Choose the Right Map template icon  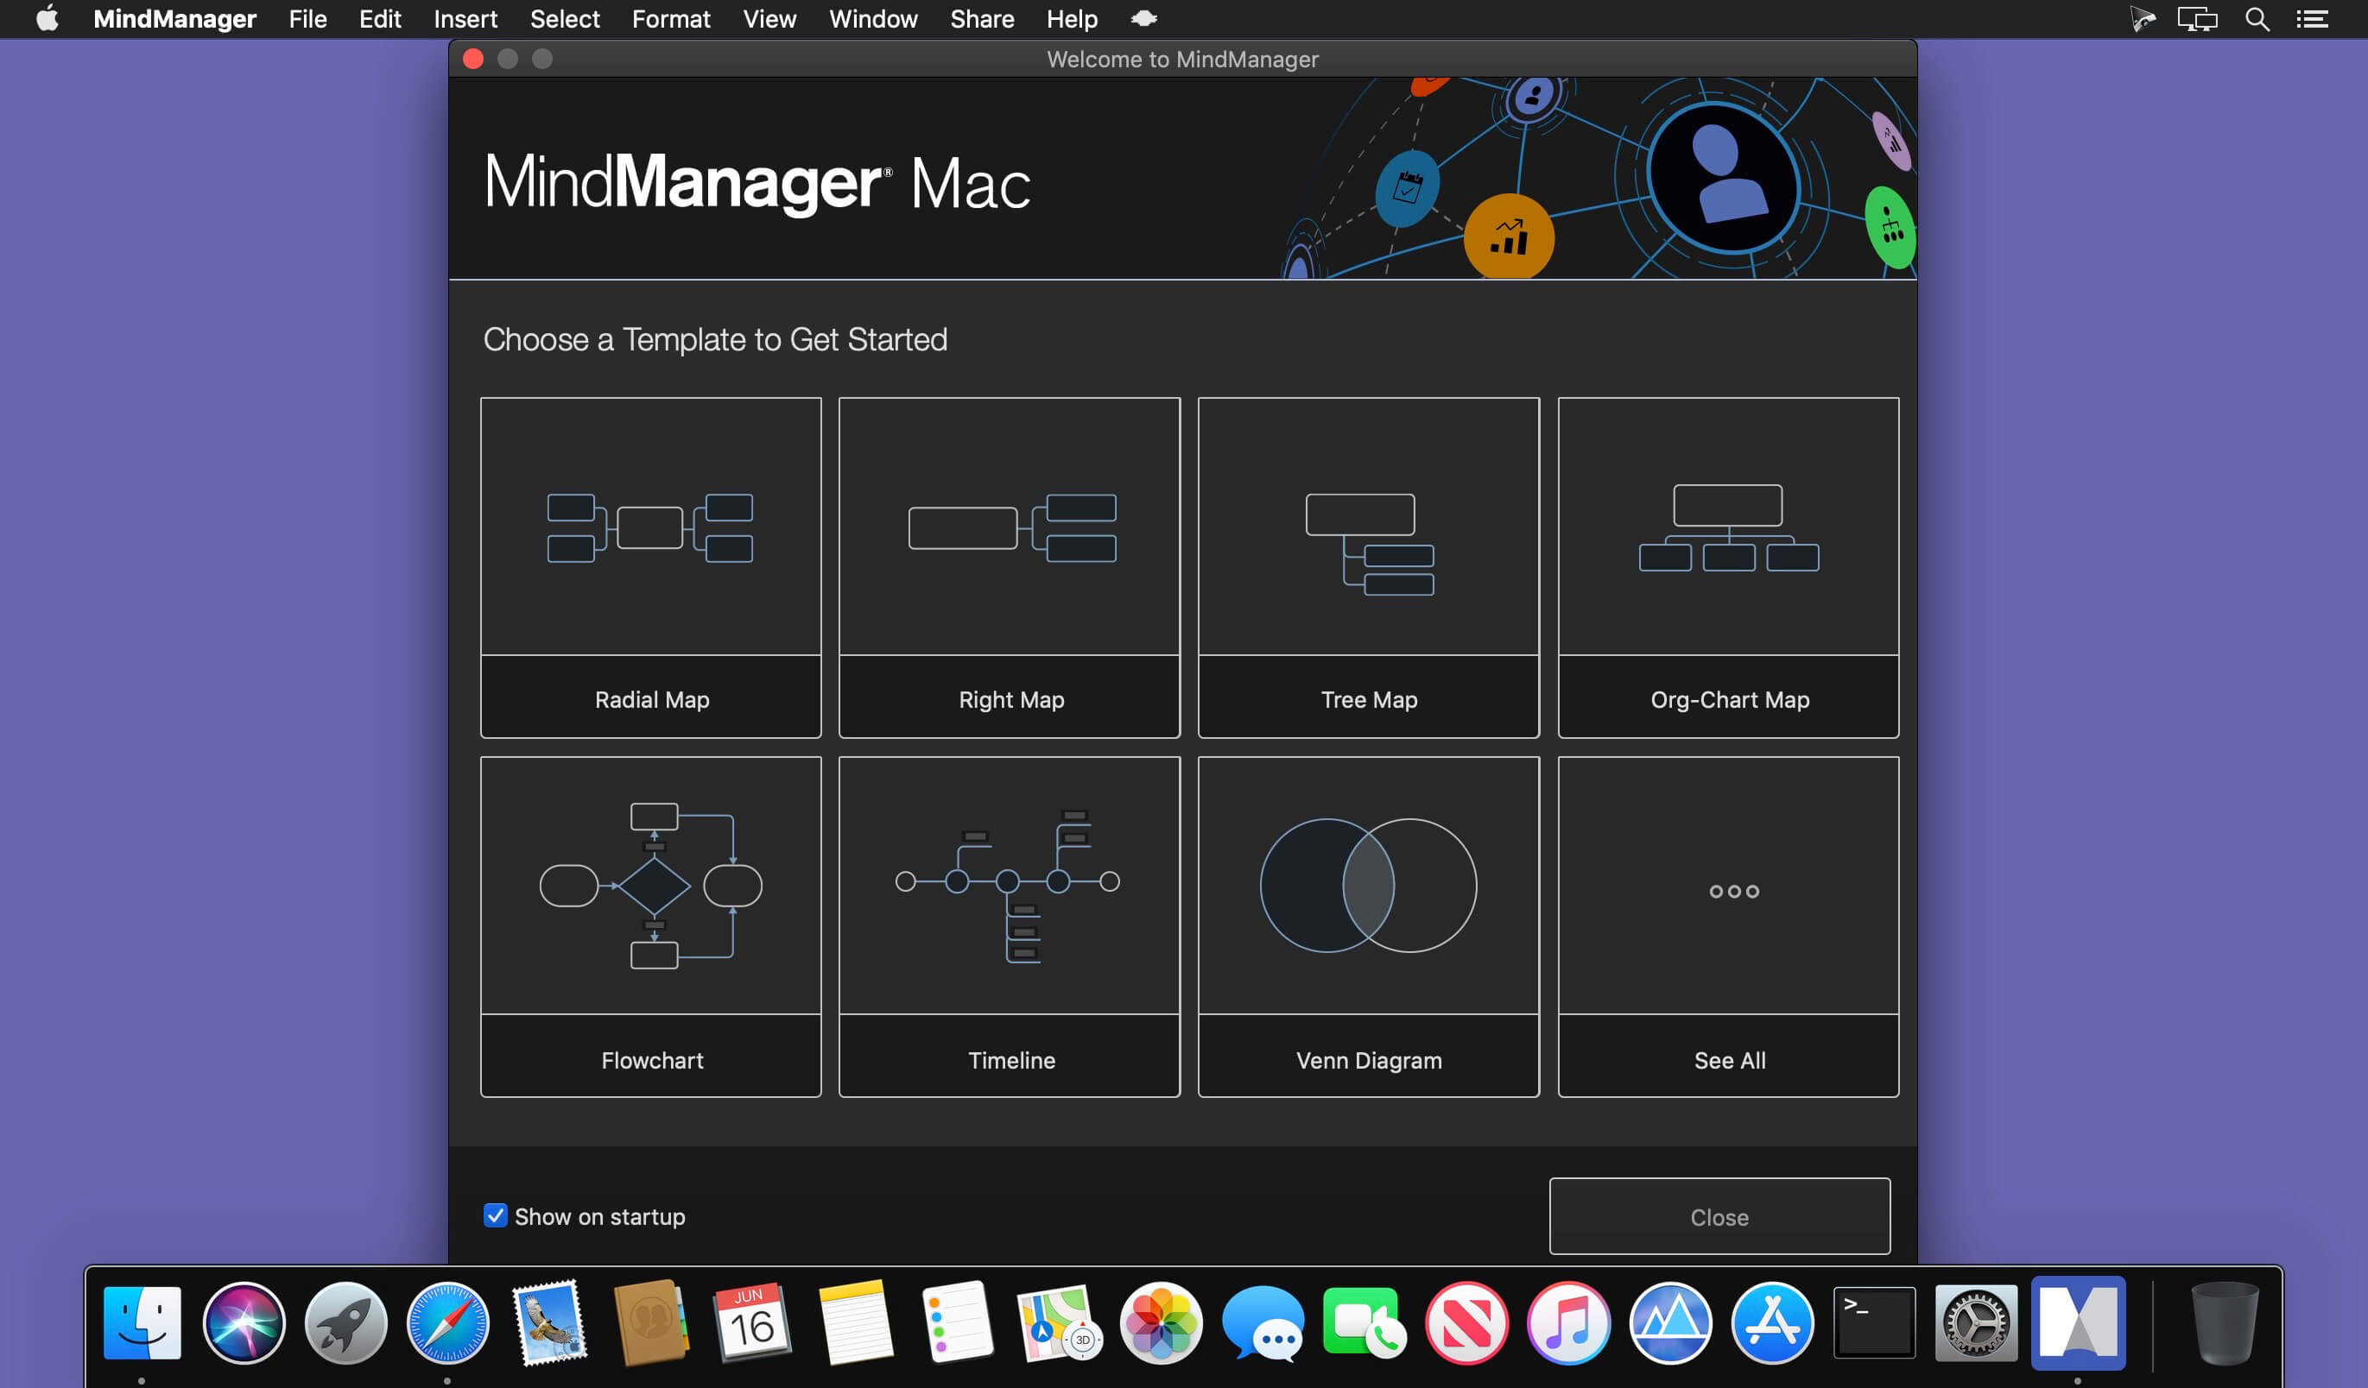pos(1012,527)
